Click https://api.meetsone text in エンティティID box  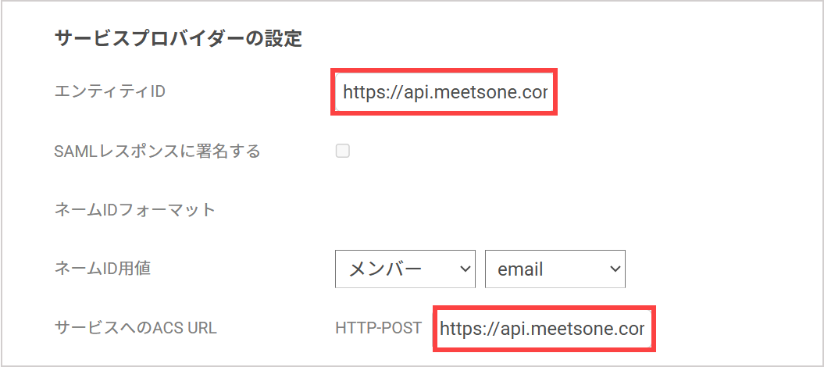click(445, 93)
